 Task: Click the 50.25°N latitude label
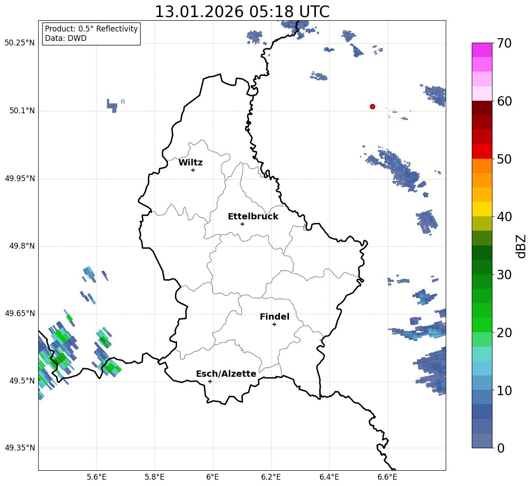pyautogui.click(x=20, y=43)
